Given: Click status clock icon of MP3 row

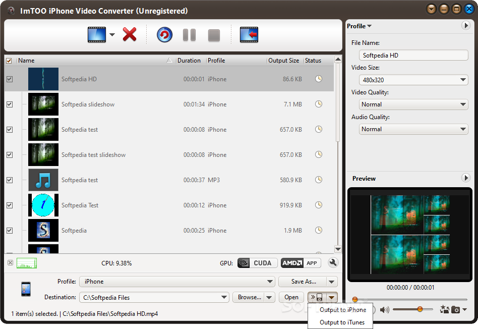Looking at the screenshot, I should pos(319,180).
